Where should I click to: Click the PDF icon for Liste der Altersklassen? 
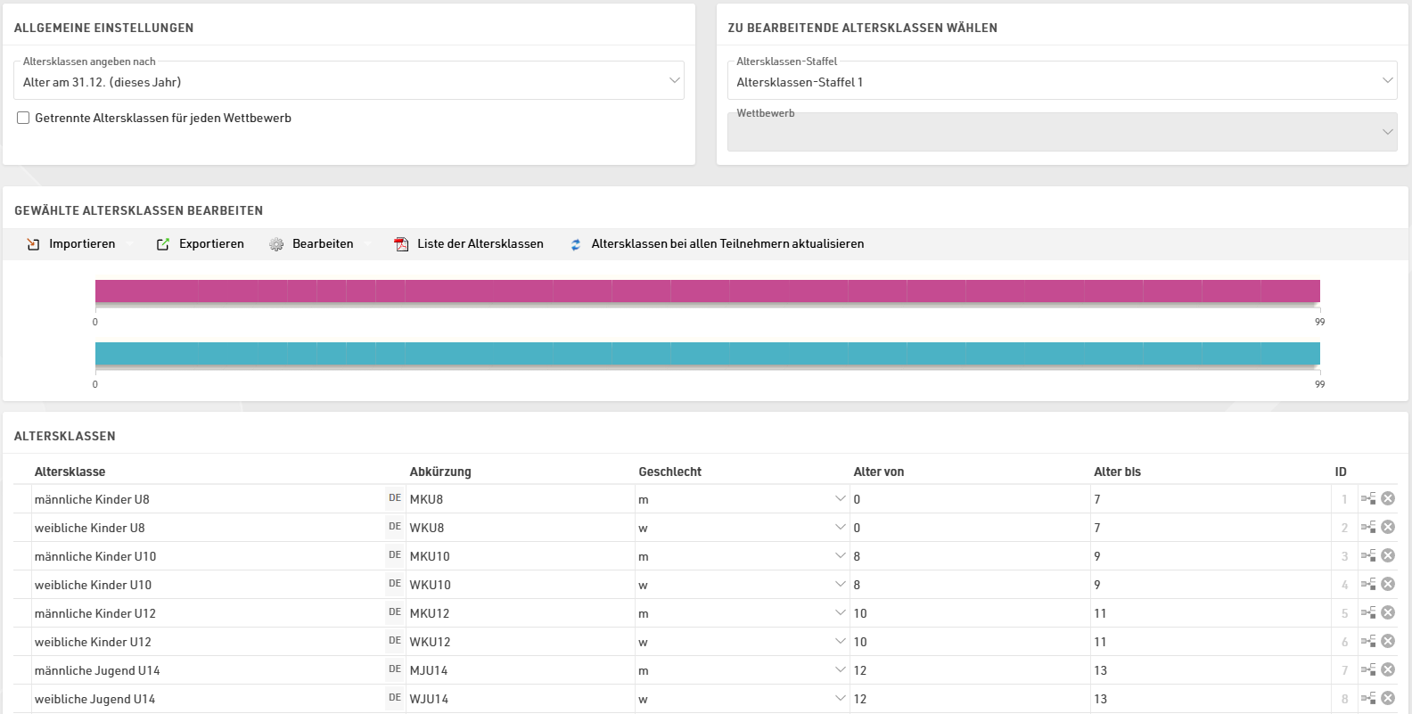tap(401, 244)
